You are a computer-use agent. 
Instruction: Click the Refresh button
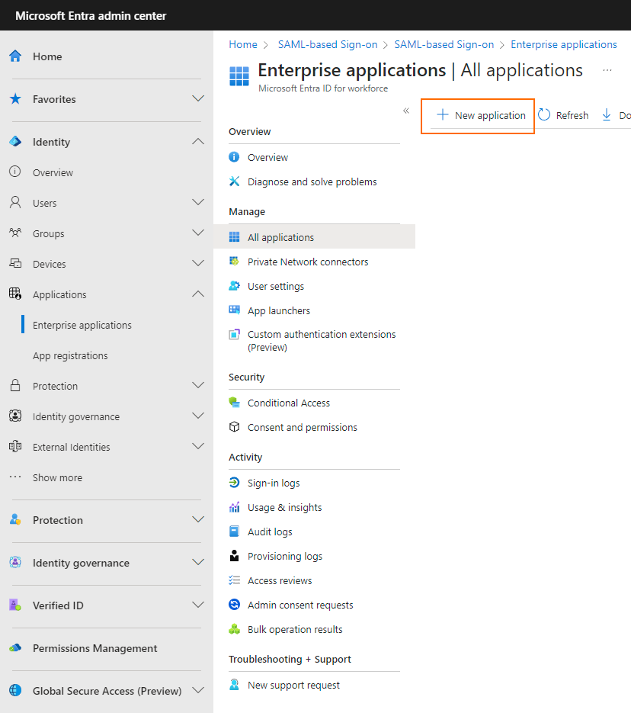coord(563,115)
